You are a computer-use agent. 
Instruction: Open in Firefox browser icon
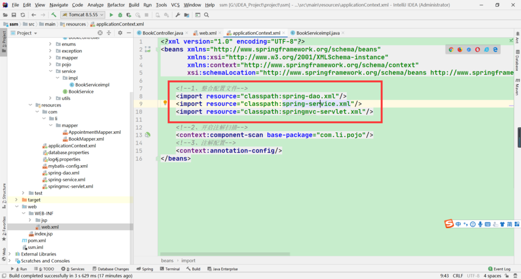[x=460, y=50]
